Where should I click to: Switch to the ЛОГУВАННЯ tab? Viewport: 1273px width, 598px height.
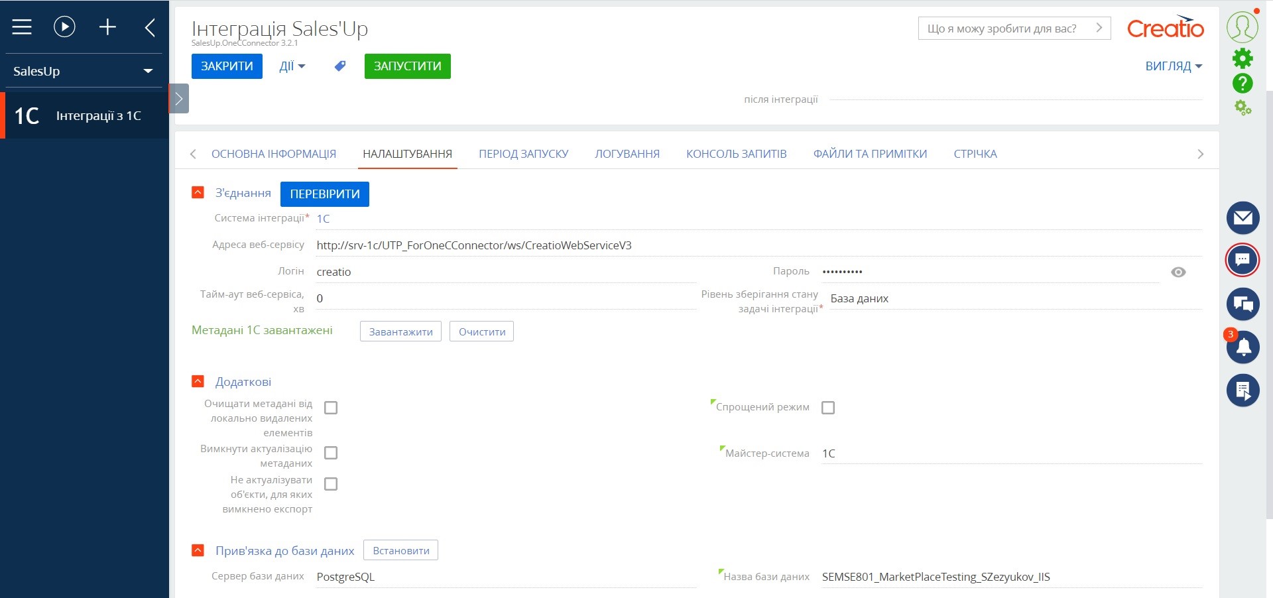[x=627, y=153]
